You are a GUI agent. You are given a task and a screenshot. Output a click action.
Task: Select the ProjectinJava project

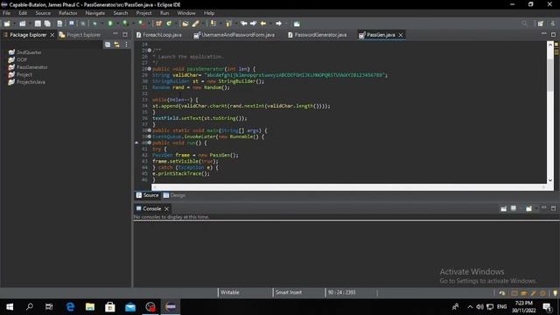[x=27, y=81]
